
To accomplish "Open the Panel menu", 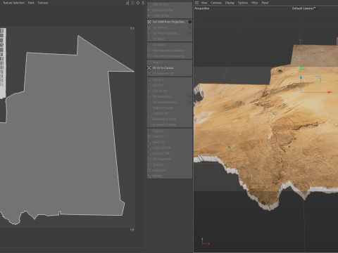I will coord(265,3).
